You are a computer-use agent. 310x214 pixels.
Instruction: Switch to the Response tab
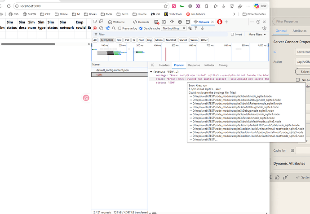click(x=194, y=65)
